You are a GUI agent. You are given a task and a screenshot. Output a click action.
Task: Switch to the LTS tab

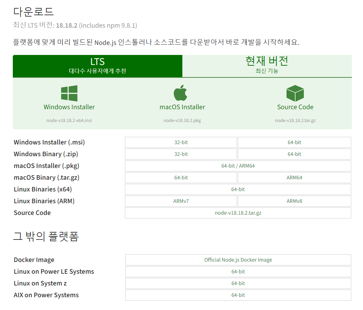coord(98,66)
